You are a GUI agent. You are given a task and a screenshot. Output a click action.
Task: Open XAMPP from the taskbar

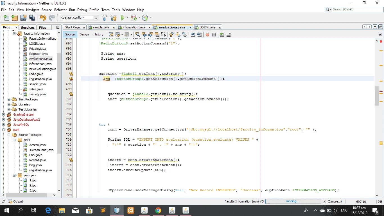click(130, 210)
